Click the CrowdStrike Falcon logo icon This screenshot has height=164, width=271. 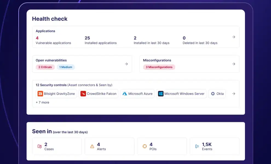(83, 94)
